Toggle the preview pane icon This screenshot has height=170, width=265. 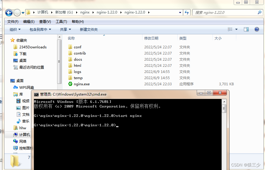coord(246,29)
